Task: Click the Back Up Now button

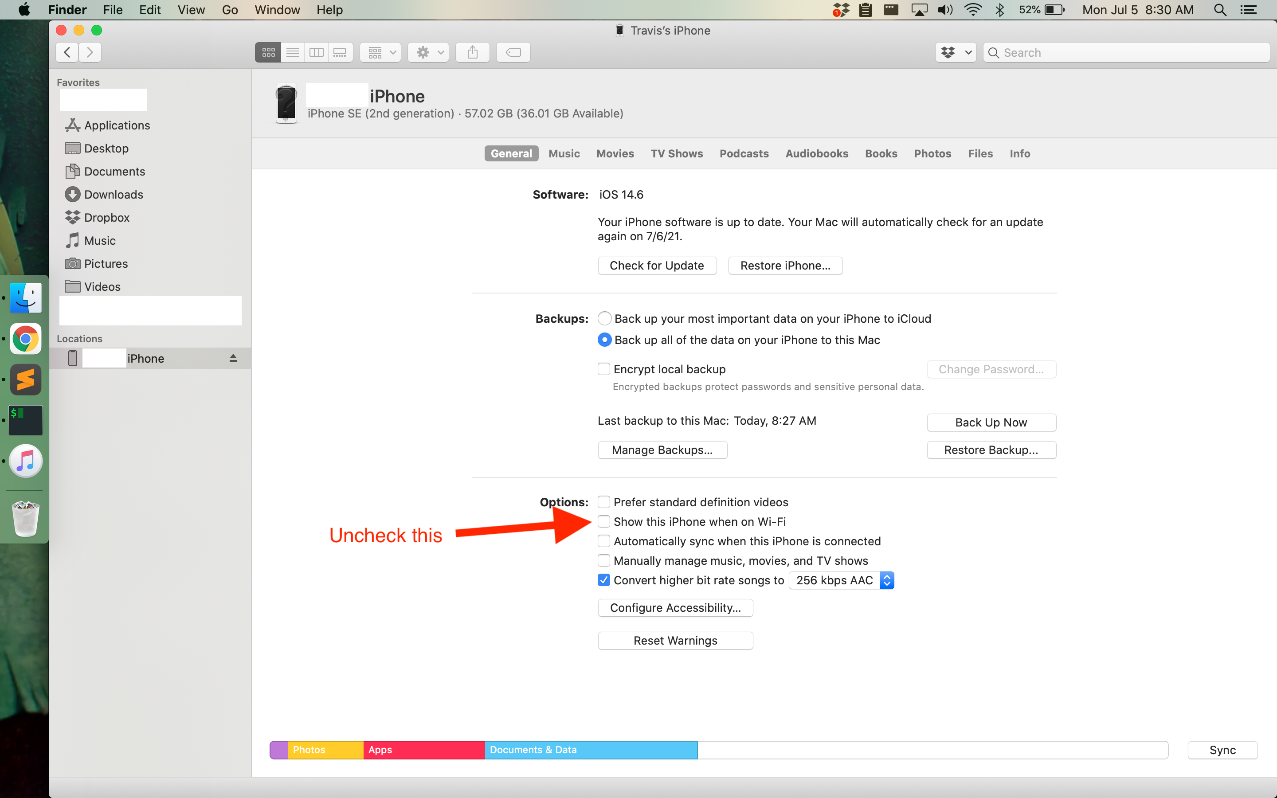Action: (x=991, y=422)
